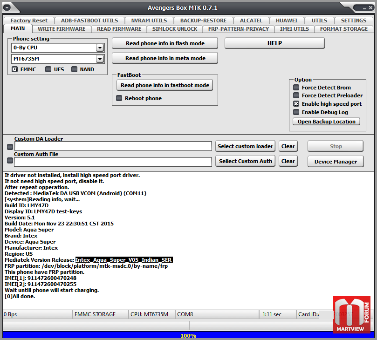Open the UTILS tab
Image resolution: width=377 pixels, height=340 pixels.
tap(319, 20)
